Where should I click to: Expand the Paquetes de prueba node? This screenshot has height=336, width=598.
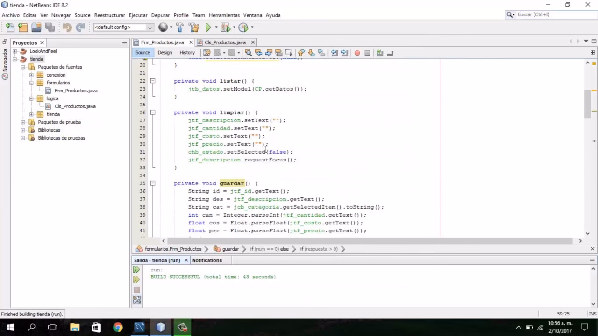23,122
